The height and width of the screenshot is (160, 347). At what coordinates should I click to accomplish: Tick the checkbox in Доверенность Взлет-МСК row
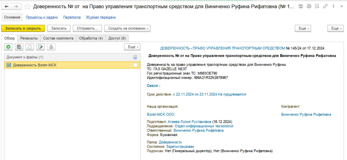pyautogui.click(x=135, y=65)
